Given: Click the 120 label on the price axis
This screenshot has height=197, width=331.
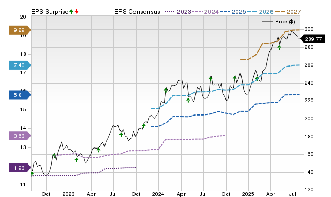Looking at the screenshot, I should pos(309,190).
